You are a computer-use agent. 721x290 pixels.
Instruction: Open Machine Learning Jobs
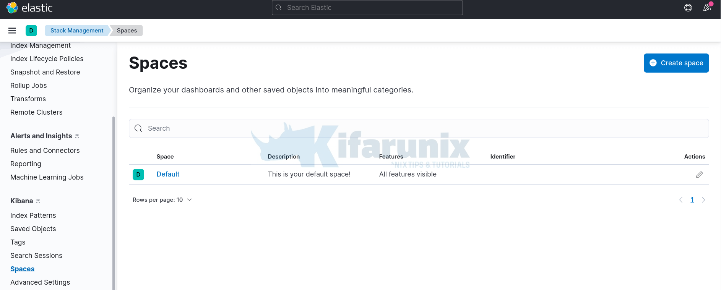tap(47, 177)
